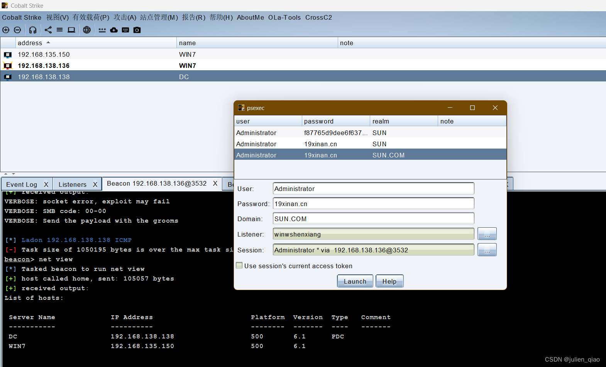
Task: Open the 有效载荷(P) menu
Action: (x=91, y=17)
